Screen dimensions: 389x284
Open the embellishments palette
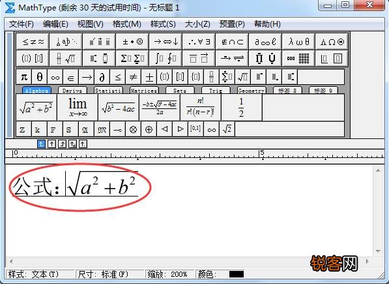pos(99,42)
